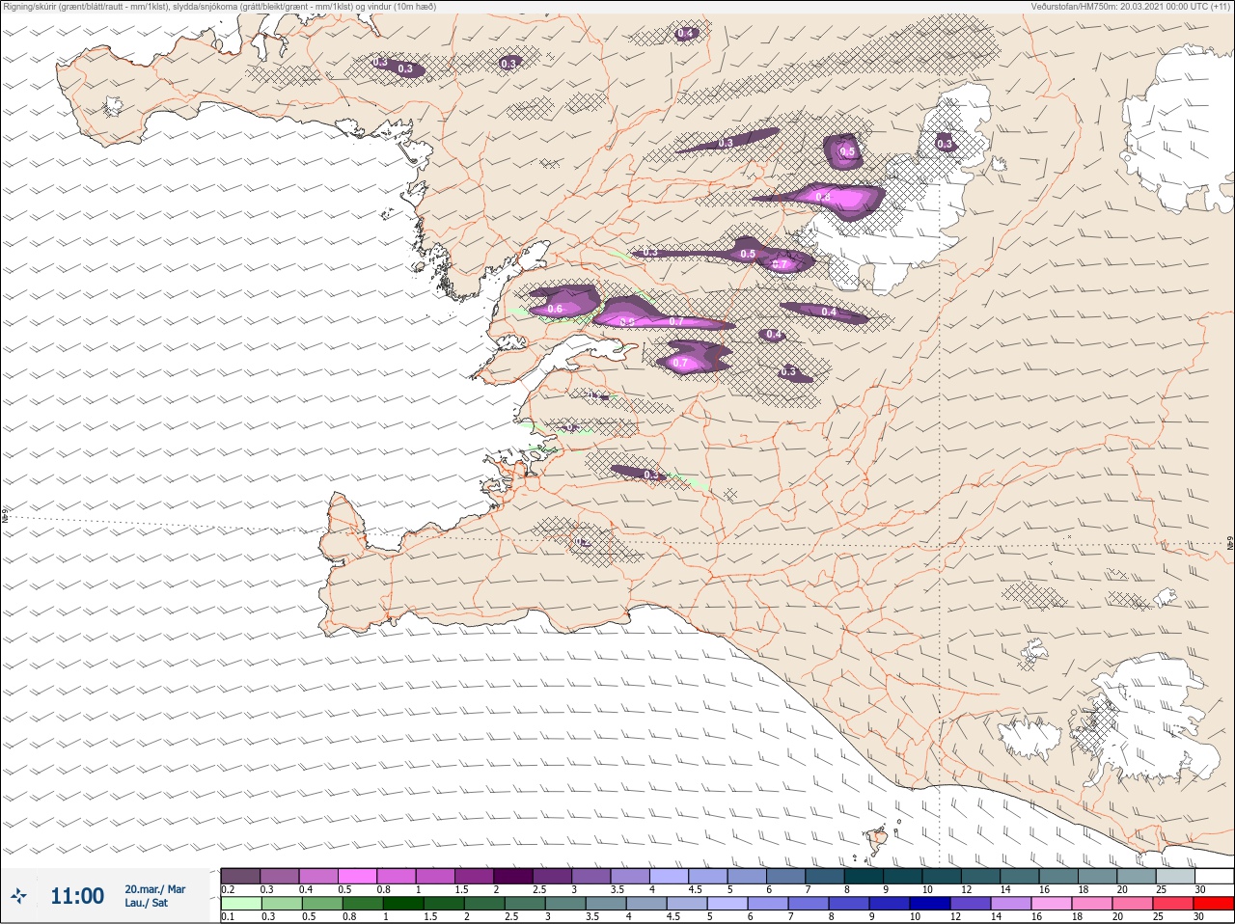Click the deep navy blue swatch between 10 and 12
Image resolution: width=1235 pixels, height=924 pixels.
point(929,904)
